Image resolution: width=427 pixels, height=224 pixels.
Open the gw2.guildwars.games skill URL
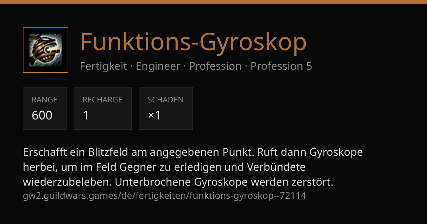click(164, 196)
